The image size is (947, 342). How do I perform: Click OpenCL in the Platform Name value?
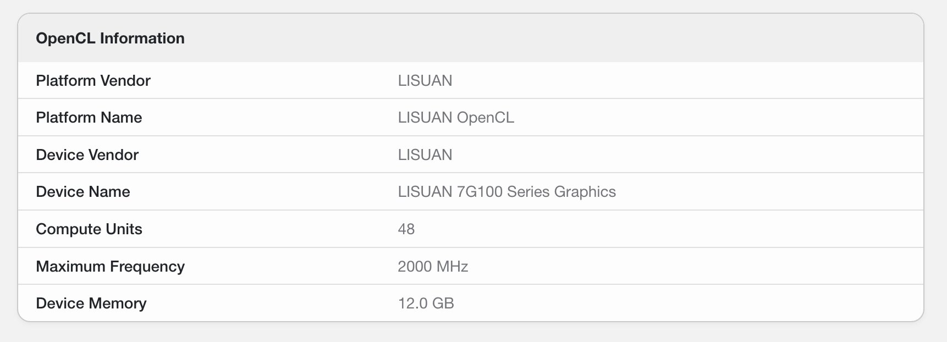[x=486, y=117]
